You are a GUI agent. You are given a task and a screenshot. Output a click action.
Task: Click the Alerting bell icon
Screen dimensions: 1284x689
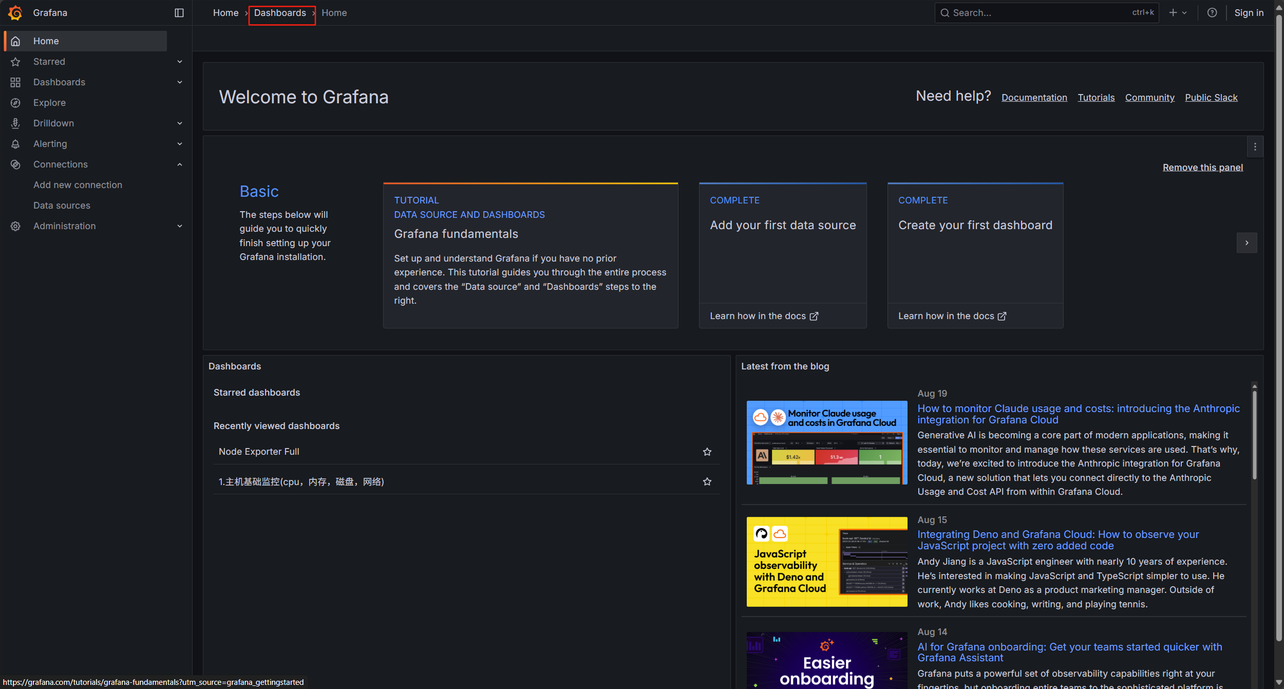[15, 144]
